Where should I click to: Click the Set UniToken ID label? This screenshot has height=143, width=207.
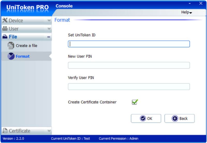pyautogui.click(x=82, y=35)
